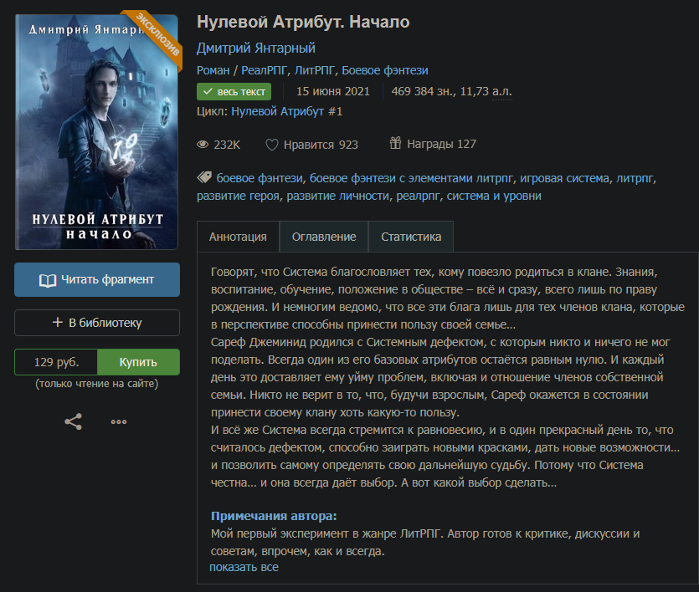Image resolution: width=699 pixels, height=592 pixels.
Task: Expand annotation with показать все
Action: click(244, 567)
